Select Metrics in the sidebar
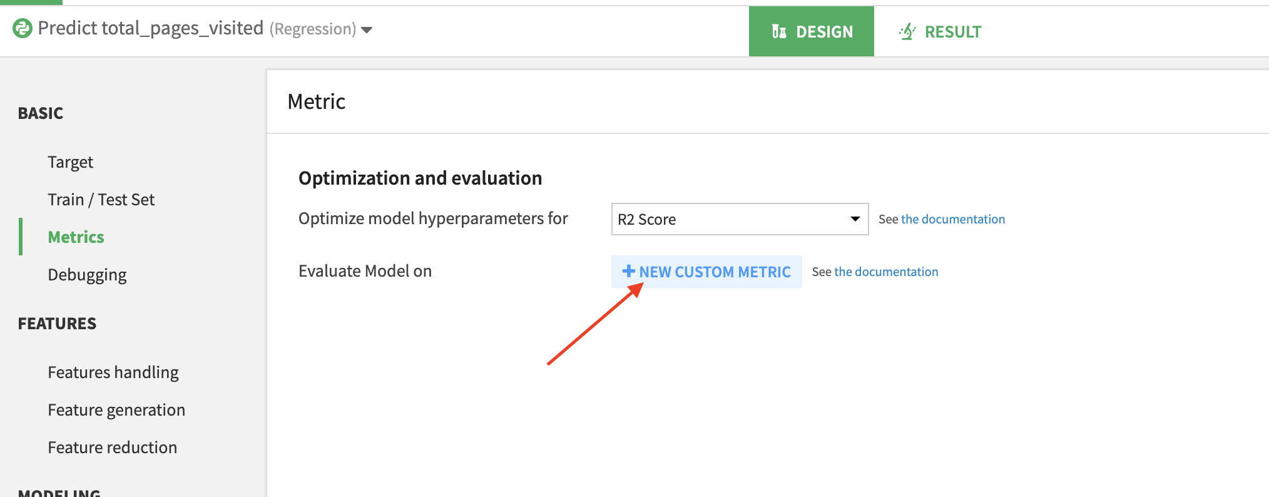This screenshot has width=1269, height=497. (76, 237)
